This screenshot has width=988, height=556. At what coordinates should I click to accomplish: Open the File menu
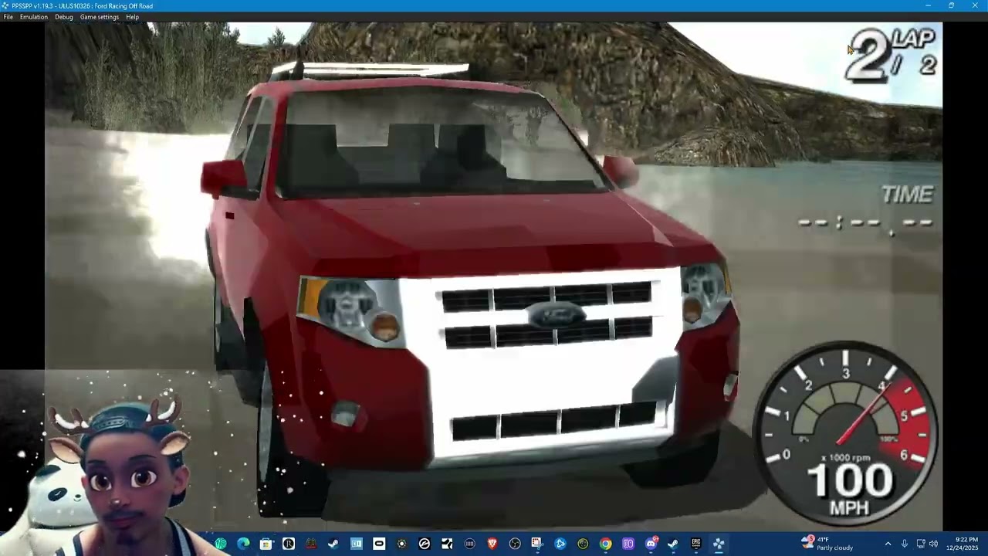coord(8,17)
